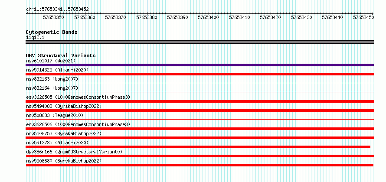Screen dimensions: 386x182
Task: Click the chr11:57653341..57653452 region label
Action: (x=57, y=10)
